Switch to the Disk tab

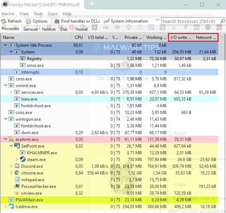click(x=64, y=29)
